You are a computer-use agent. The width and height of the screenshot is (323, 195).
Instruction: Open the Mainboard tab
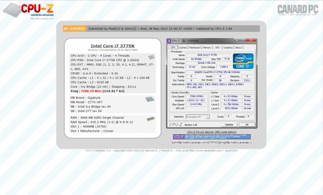195,48
